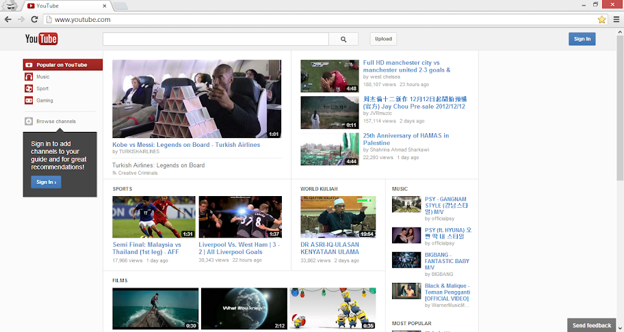Open the Creative Criminals link
The height and width of the screenshot is (332, 624).
(x=138, y=173)
